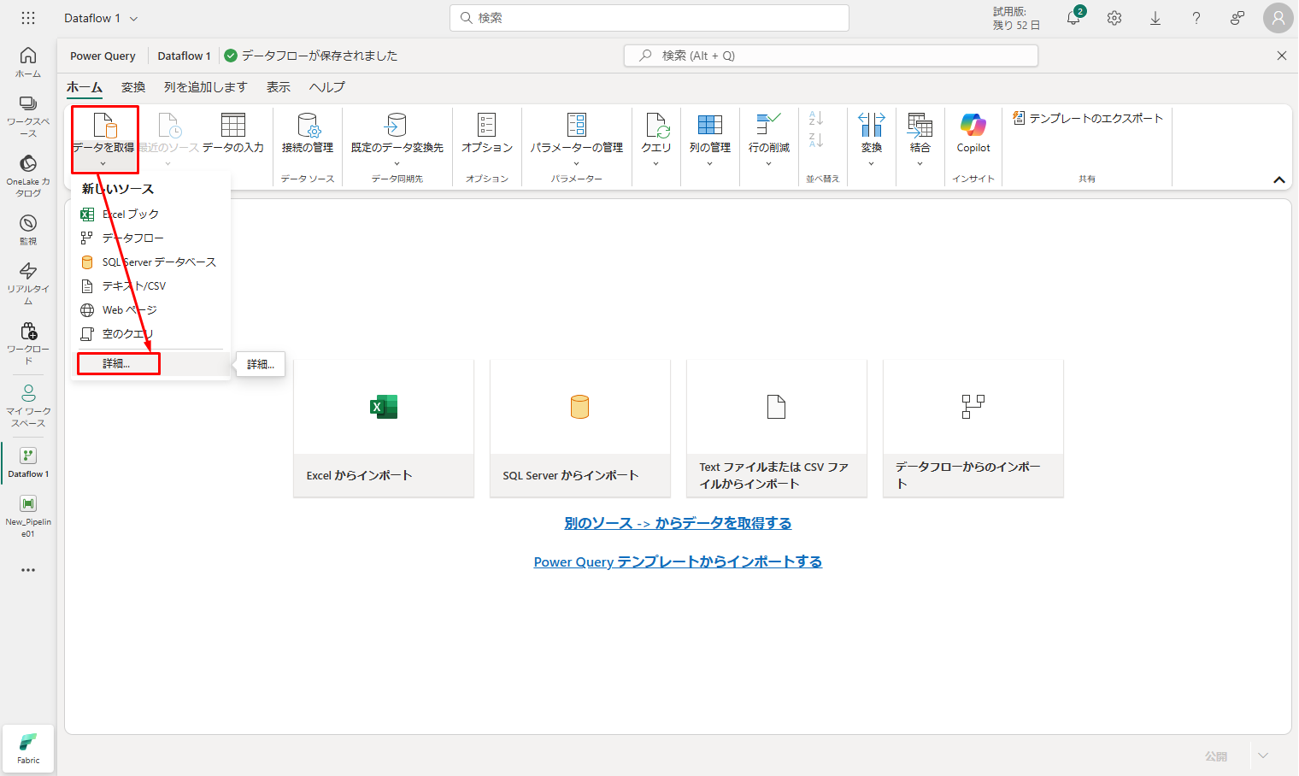Click the Fabric logo at bottom left
Screen dimensions: 1299x776
(28, 748)
